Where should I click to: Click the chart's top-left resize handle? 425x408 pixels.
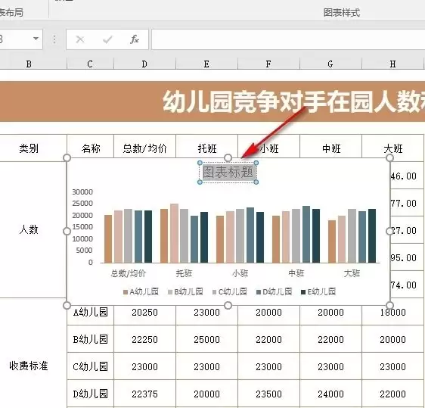67,157
